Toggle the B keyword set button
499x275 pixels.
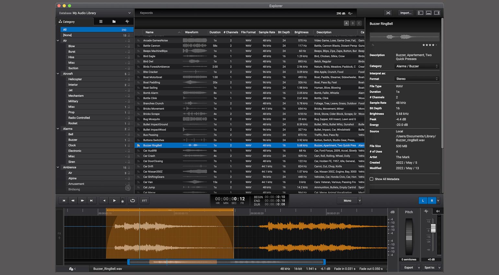pos(353,23)
